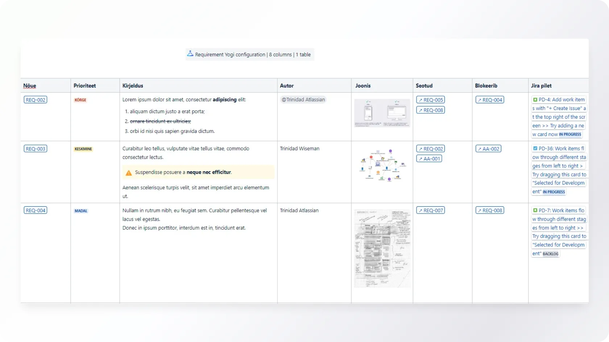Click the KÕRGE priority label

[x=80, y=100]
